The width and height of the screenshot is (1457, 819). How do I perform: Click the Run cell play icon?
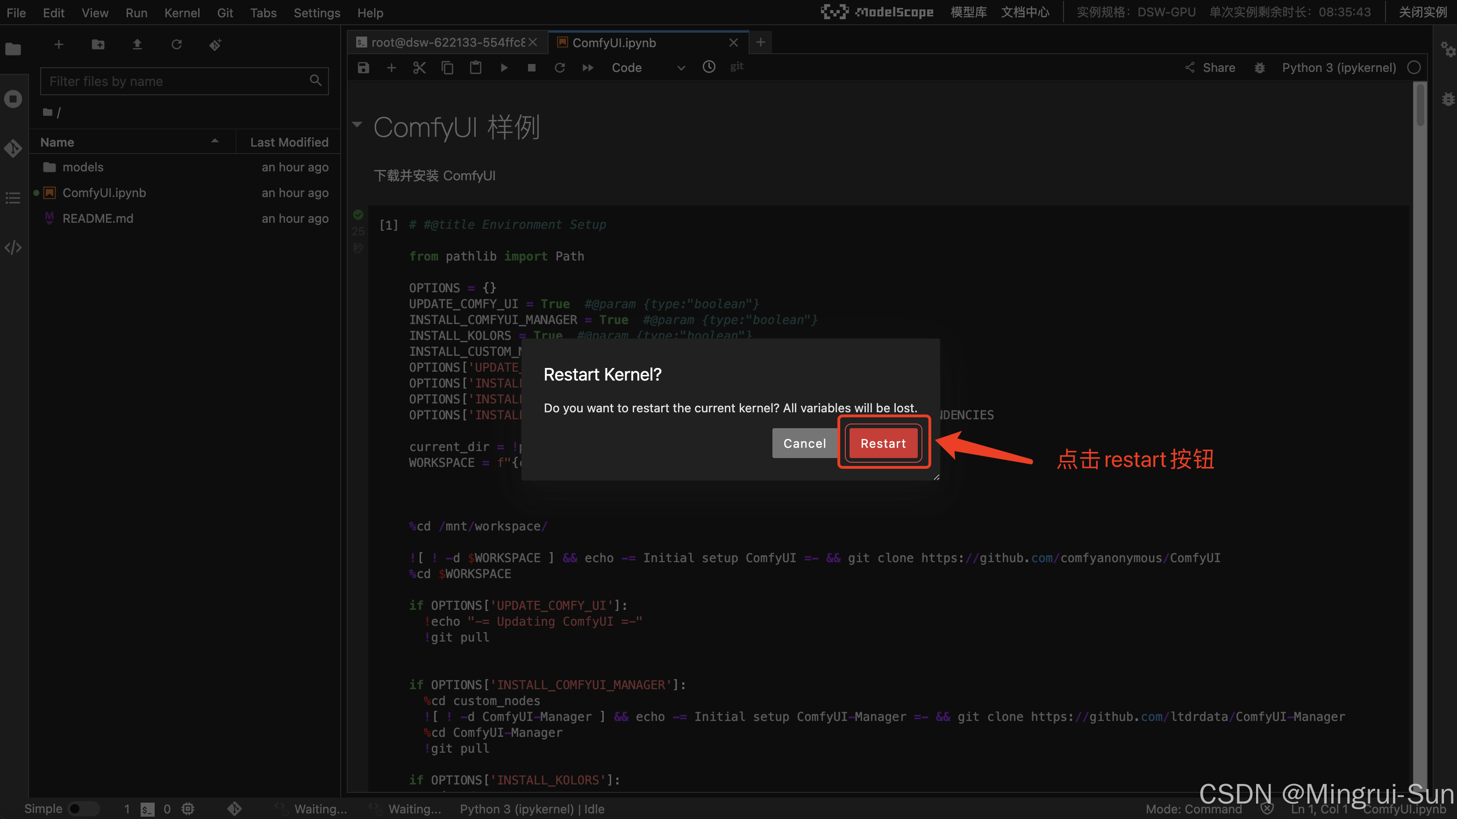tap(504, 68)
